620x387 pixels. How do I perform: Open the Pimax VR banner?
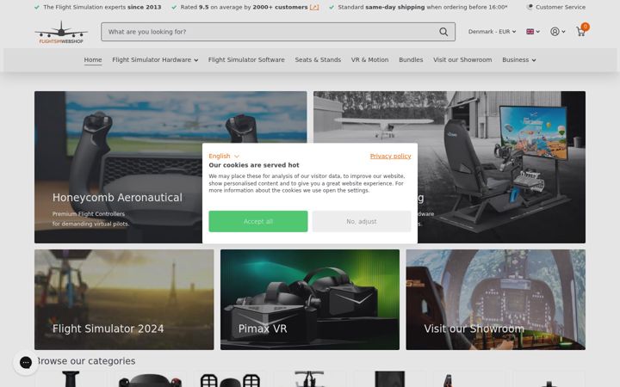[310, 300]
